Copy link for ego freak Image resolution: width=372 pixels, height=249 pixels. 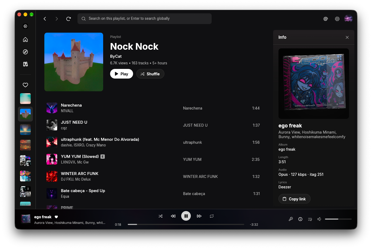[294, 199]
